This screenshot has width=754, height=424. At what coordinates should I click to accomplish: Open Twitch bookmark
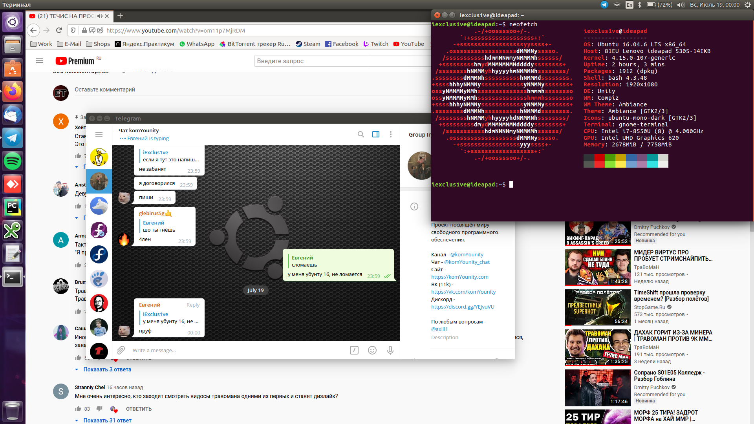coord(376,44)
